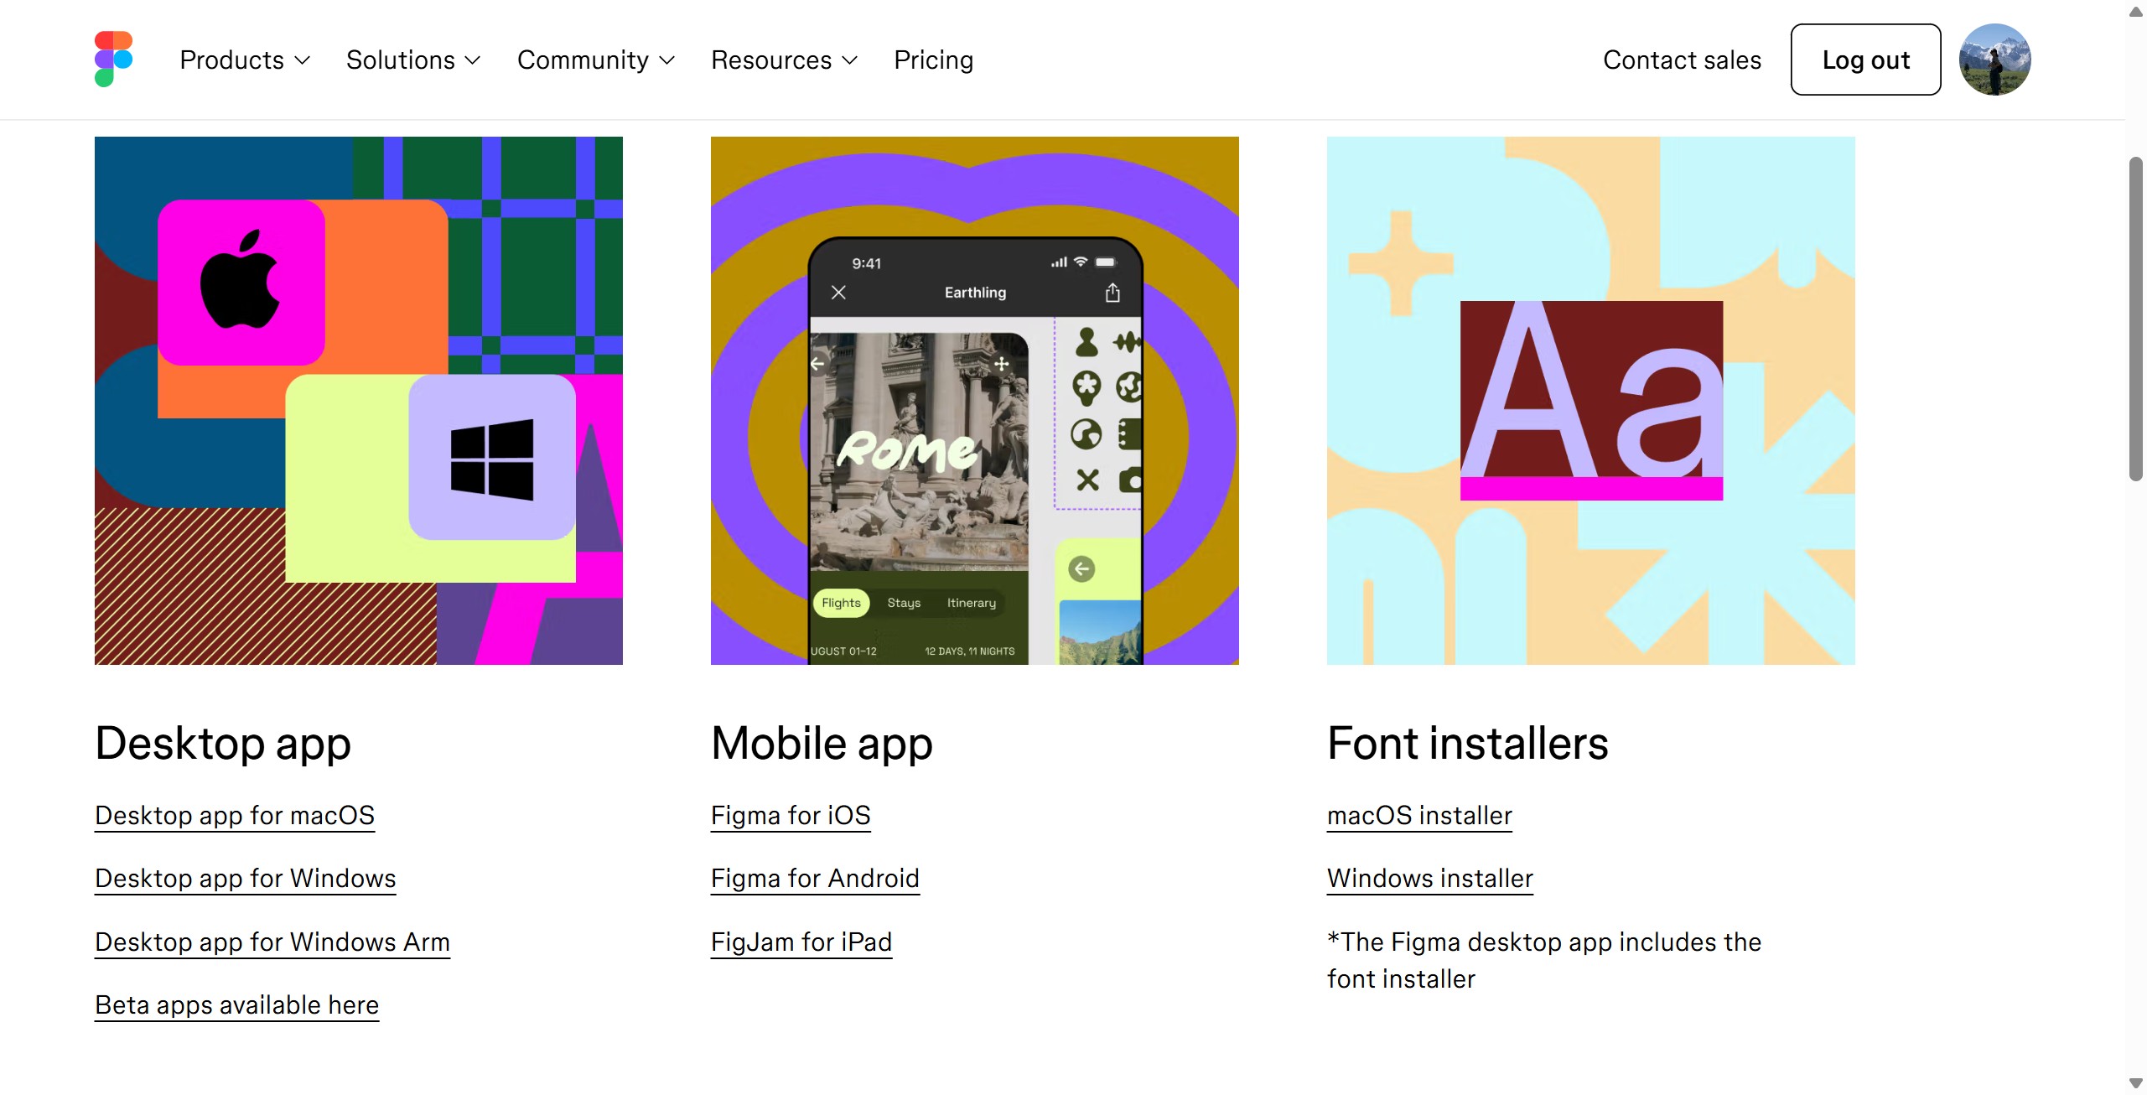The image size is (2147, 1095).
Task: Click the Contact sales link
Action: [1682, 60]
